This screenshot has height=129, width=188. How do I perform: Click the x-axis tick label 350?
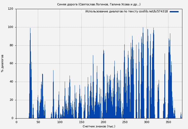click(x=168, y=122)
